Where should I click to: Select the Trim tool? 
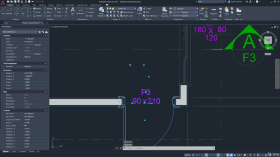[x=57, y=9]
